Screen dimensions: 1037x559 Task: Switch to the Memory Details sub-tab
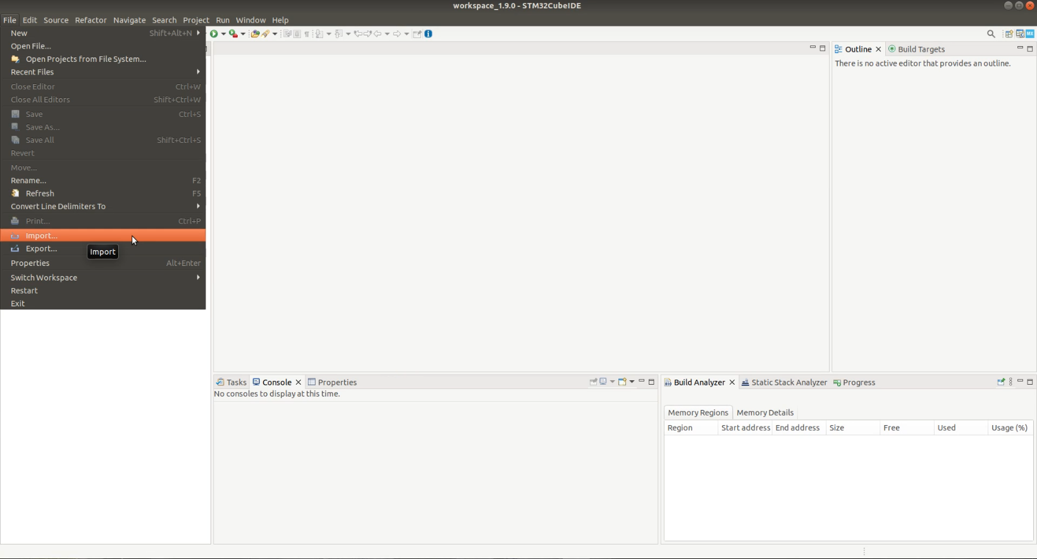tap(765, 412)
